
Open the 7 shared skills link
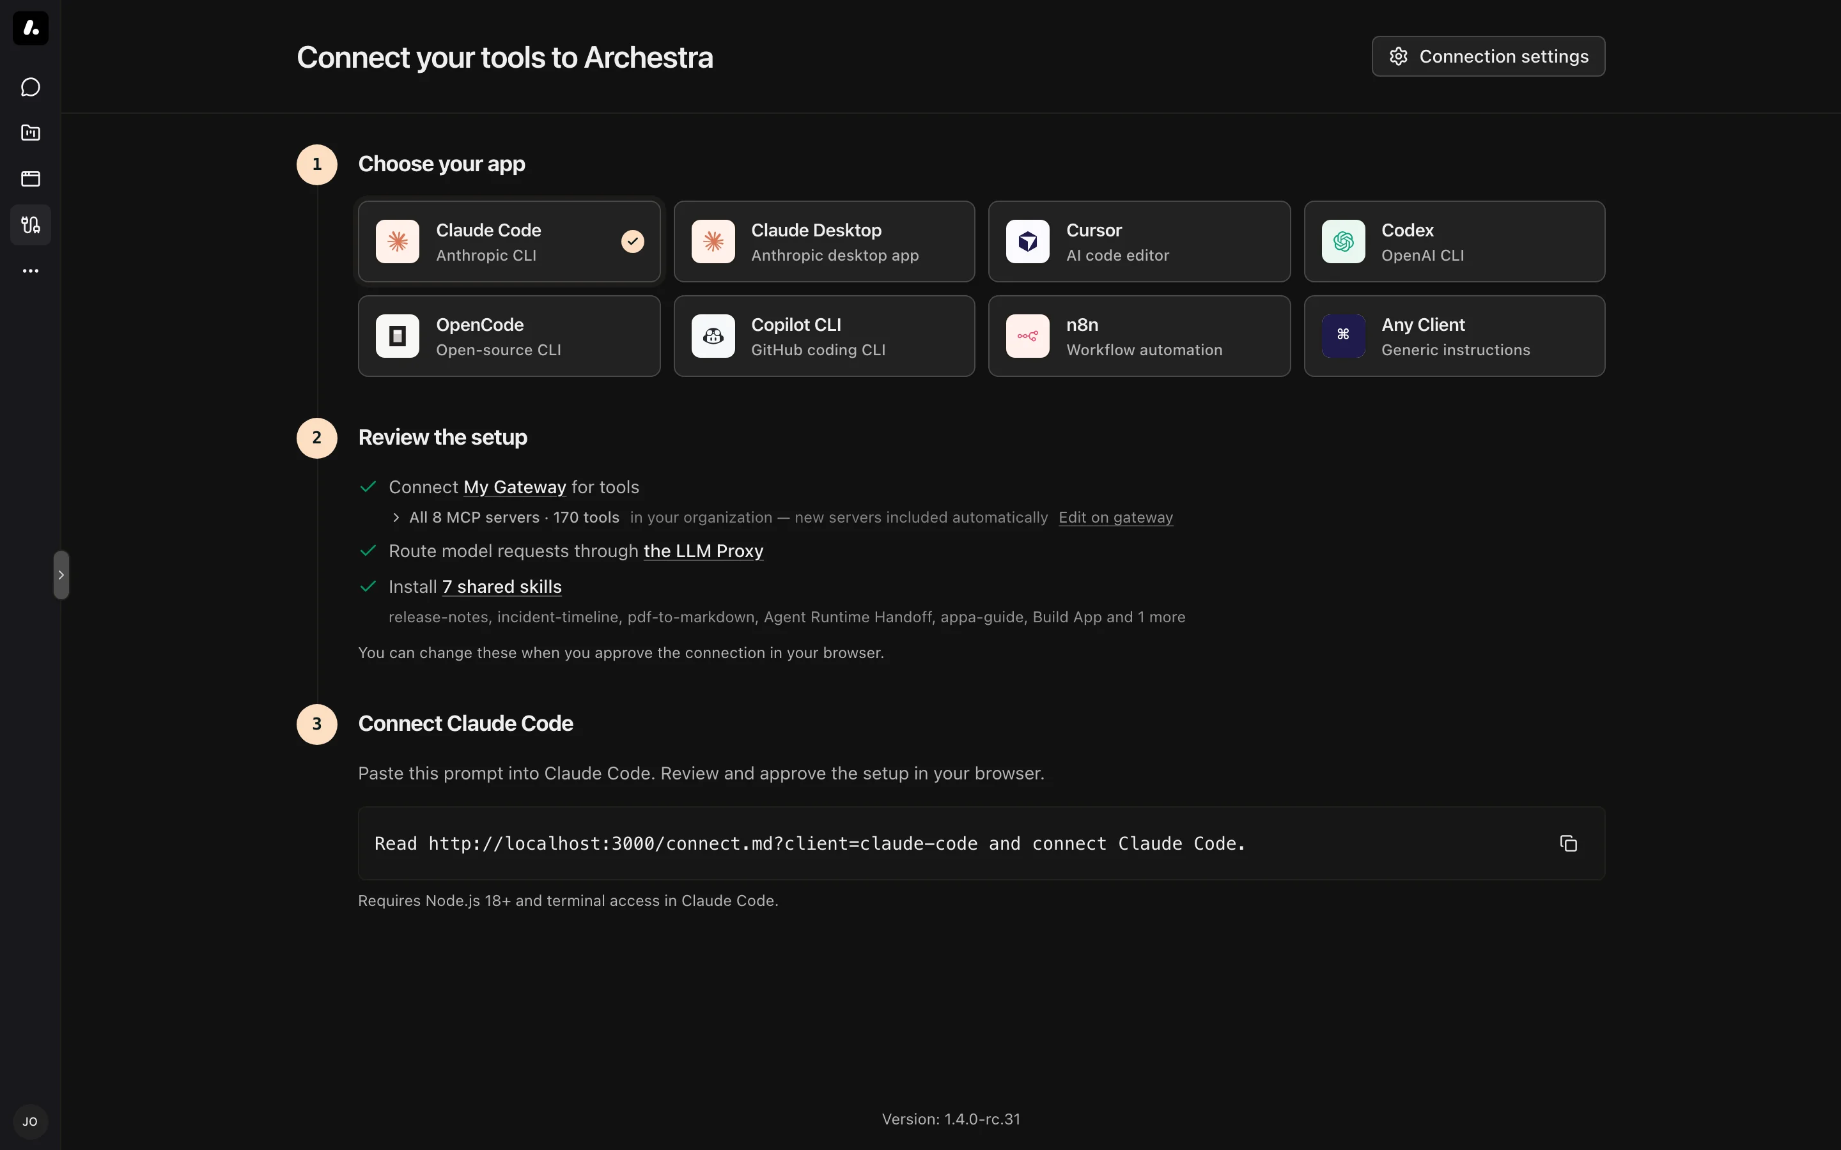502,586
